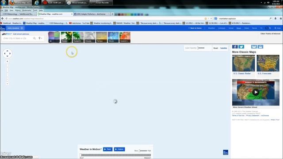This screenshot has height=159, width=283.
Task: Switch the map to Satellite view
Action: [x=223, y=48]
